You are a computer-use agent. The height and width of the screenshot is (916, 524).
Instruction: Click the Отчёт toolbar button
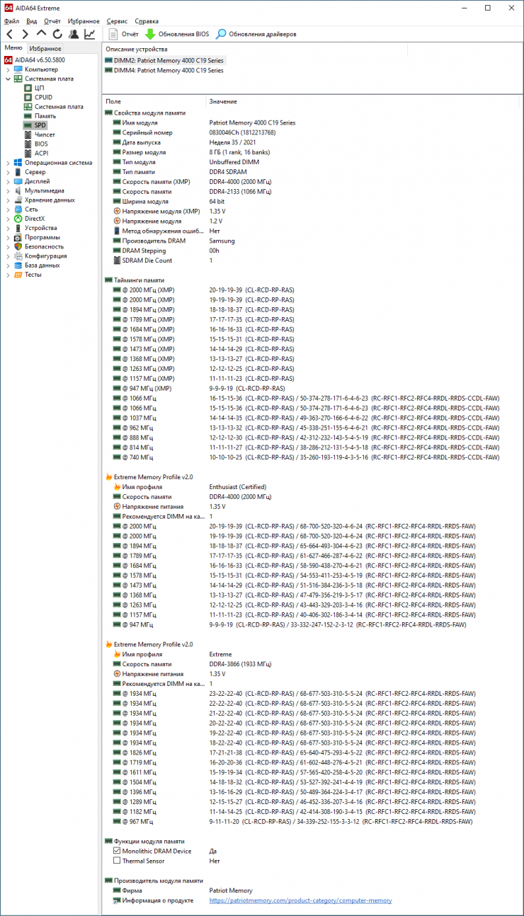pos(124,34)
